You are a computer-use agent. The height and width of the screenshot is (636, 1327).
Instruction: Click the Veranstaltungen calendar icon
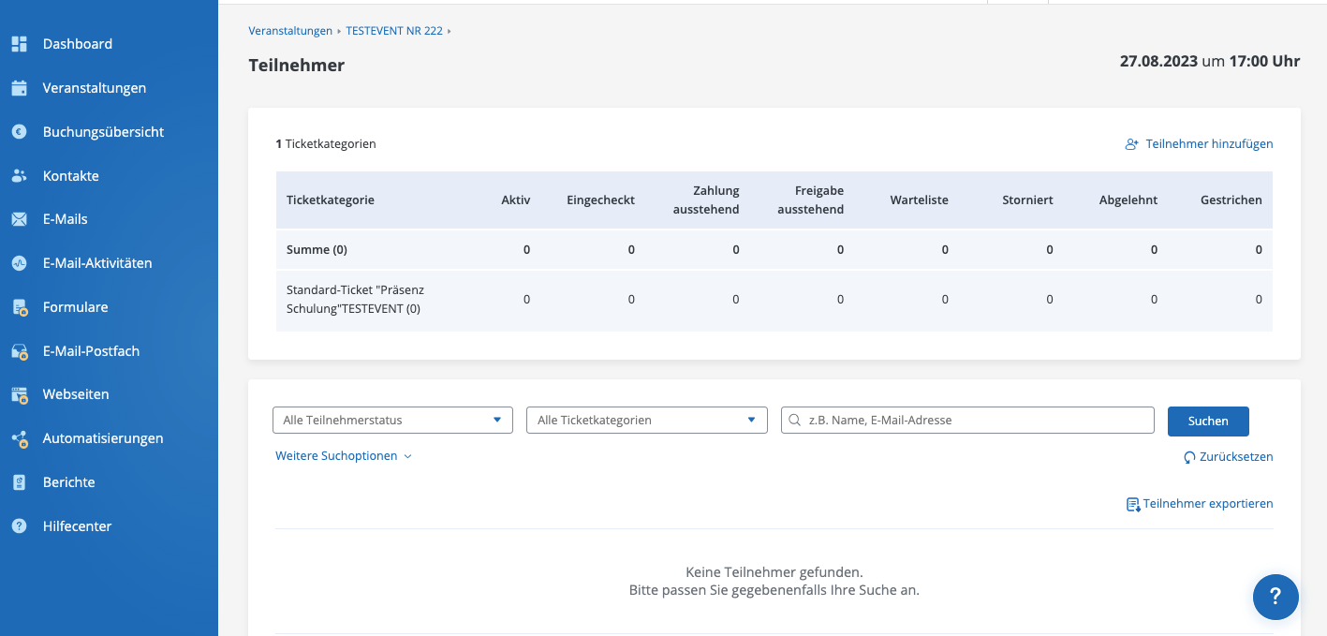[x=19, y=88]
